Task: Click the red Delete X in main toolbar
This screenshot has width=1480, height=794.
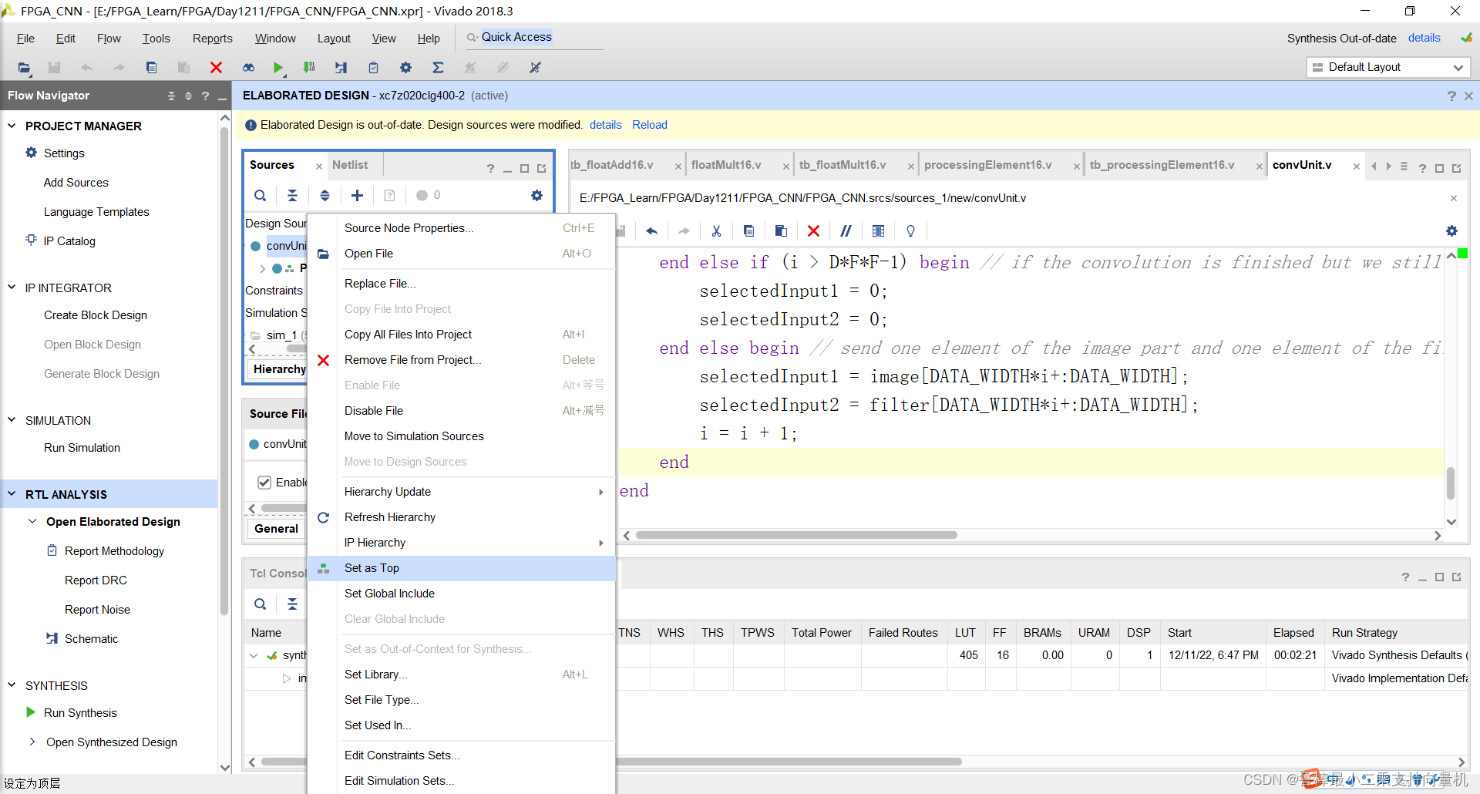Action: coord(216,68)
